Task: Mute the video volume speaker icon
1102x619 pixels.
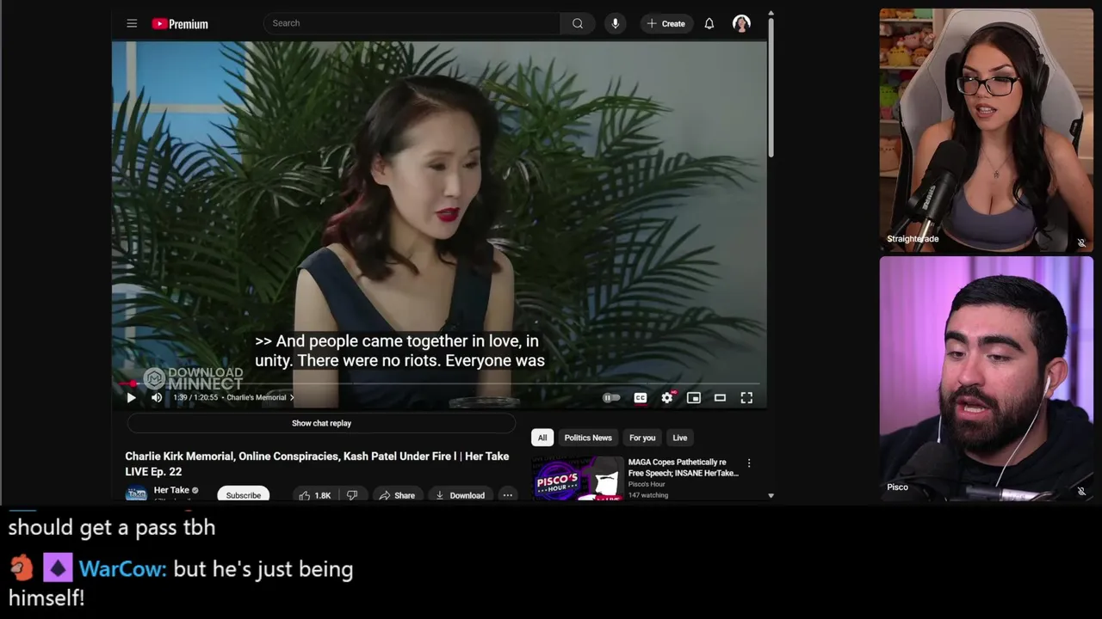Action: point(157,397)
